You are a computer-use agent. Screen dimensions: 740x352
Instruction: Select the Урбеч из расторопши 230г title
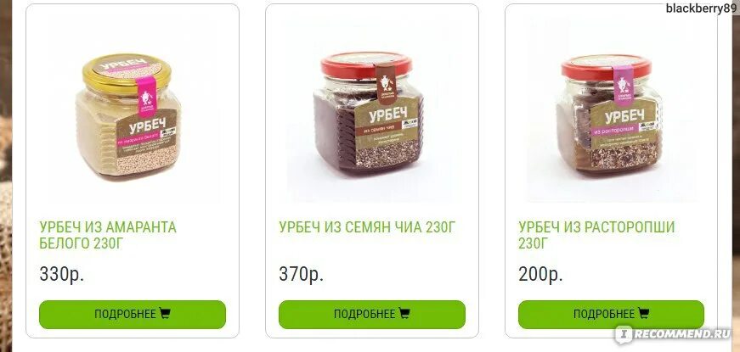596,235
